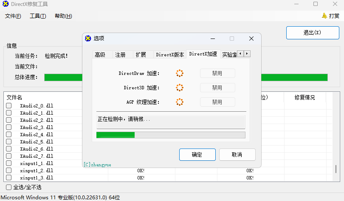This screenshot has height=201, width=344.
Task: Open the 帮助(H) menu
Action: click(63, 16)
